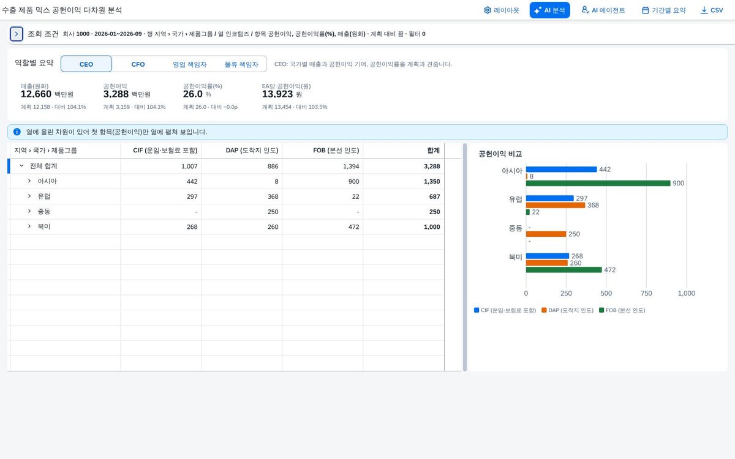Click the vertical splitter between table and chart

[x=465, y=257]
